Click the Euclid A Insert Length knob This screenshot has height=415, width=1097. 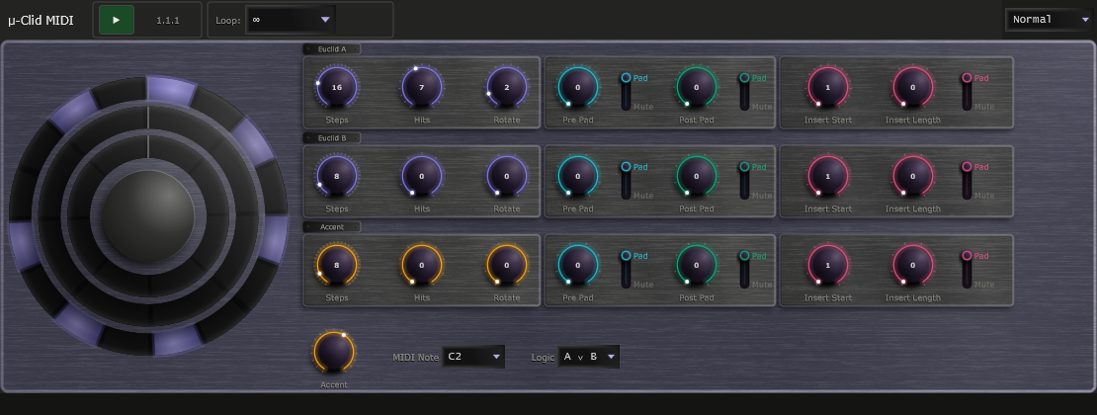(x=913, y=87)
